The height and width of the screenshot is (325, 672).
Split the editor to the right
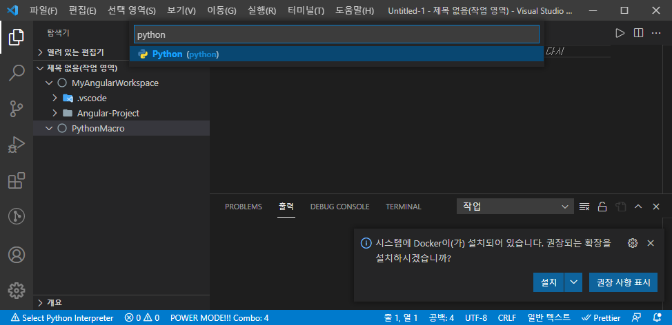coord(639,33)
